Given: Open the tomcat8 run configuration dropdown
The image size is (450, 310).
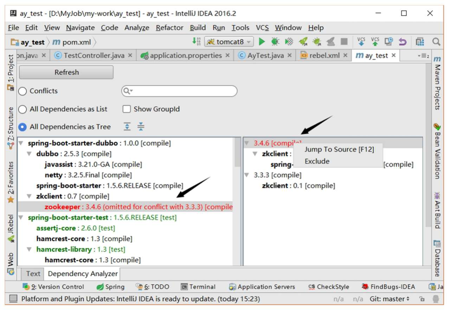Looking at the screenshot, I should [229, 42].
